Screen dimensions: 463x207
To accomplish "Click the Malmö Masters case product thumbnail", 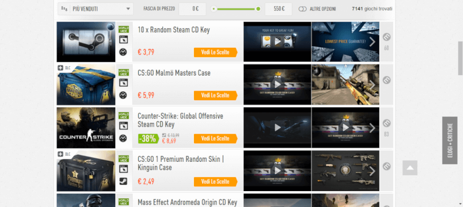I will point(86,85).
